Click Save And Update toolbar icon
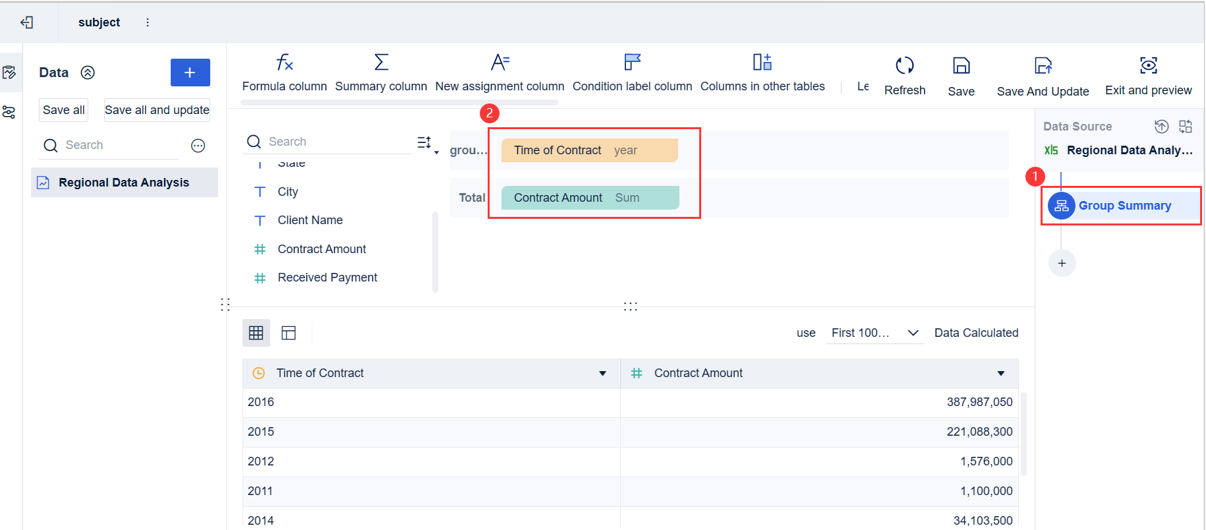The width and height of the screenshot is (1206, 530). (x=1043, y=66)
